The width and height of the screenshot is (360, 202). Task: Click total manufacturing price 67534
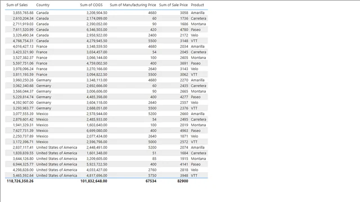click(151, 181)
